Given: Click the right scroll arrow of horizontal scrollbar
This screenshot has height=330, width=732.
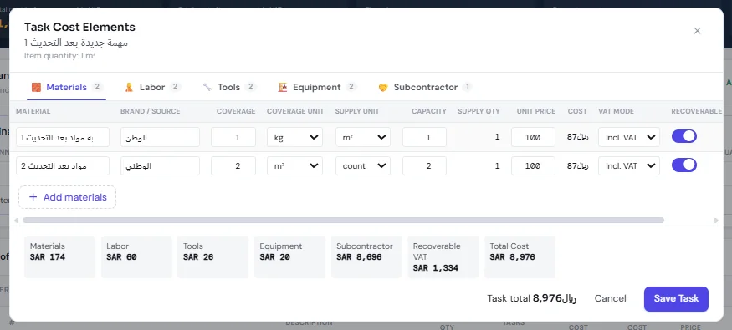Looking at the screenshot, I should (x=716, y=220).
